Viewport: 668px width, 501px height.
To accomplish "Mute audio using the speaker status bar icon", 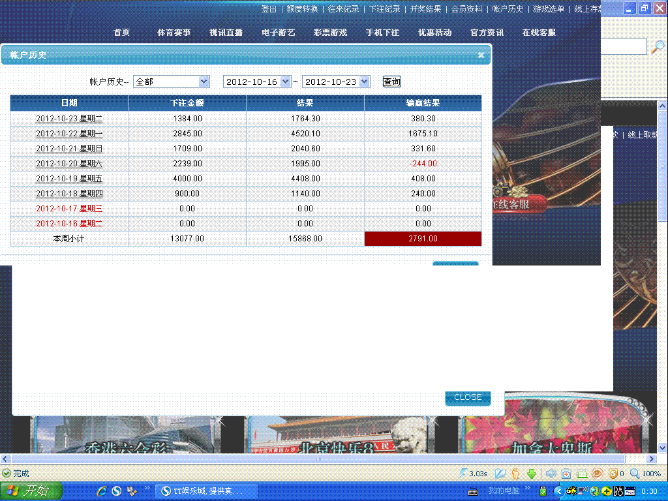I will [x=550, y=473].
